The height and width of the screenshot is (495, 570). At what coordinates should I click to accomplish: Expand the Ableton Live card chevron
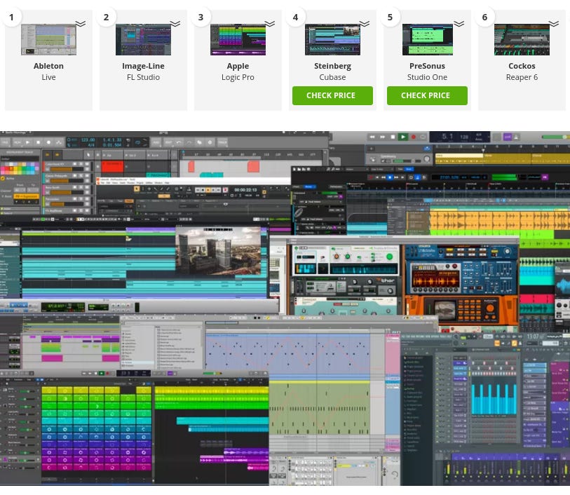[81, 24]
